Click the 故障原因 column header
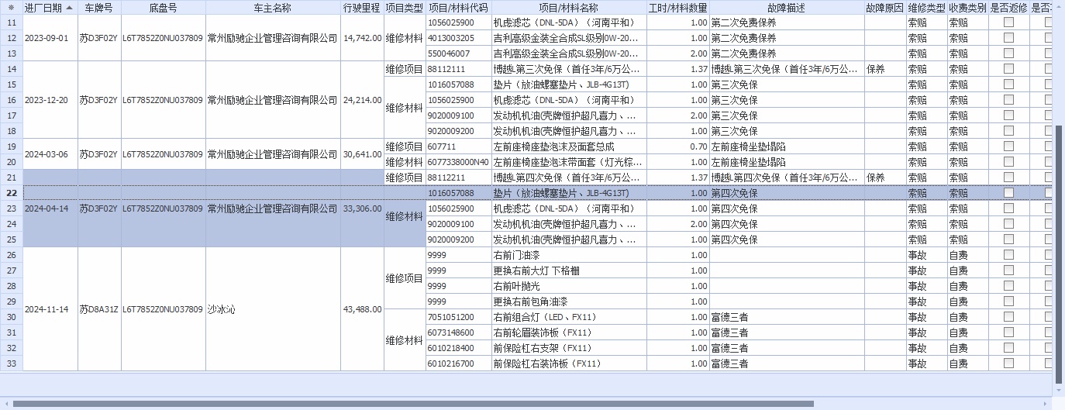The width and height of the screenshot is (1065, 410). click(x=885, y=8)
